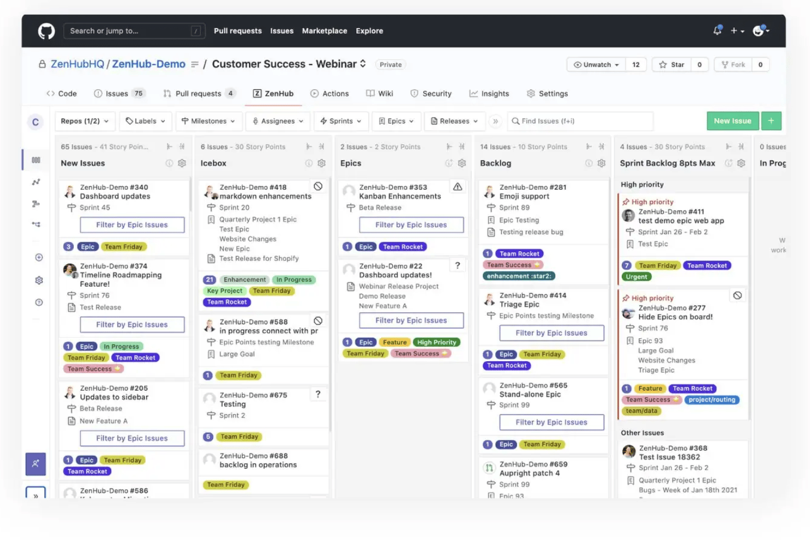Open the sidebar settings gear
This screenshot has height=540, width=810.
(x=39, y=280)
